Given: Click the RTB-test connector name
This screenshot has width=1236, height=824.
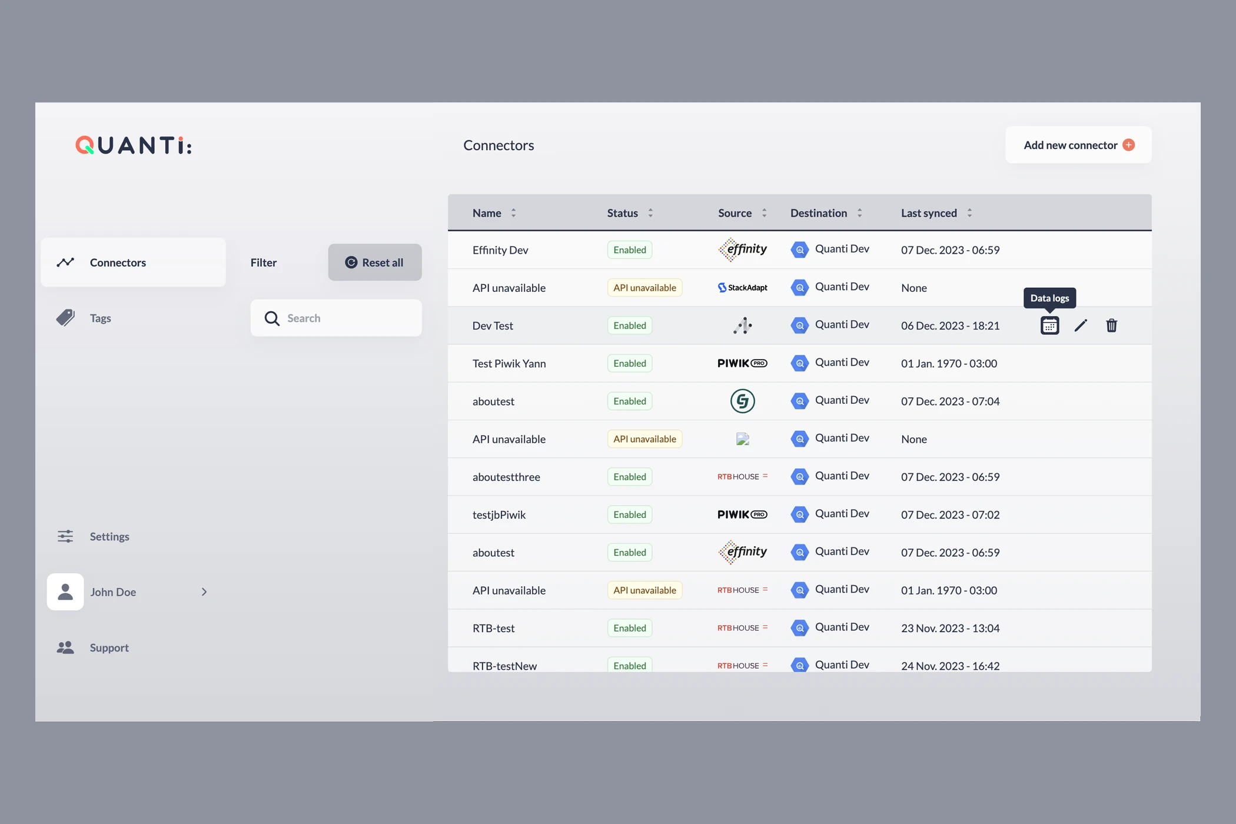Looking at the screenshot, I should click(493, 628).
